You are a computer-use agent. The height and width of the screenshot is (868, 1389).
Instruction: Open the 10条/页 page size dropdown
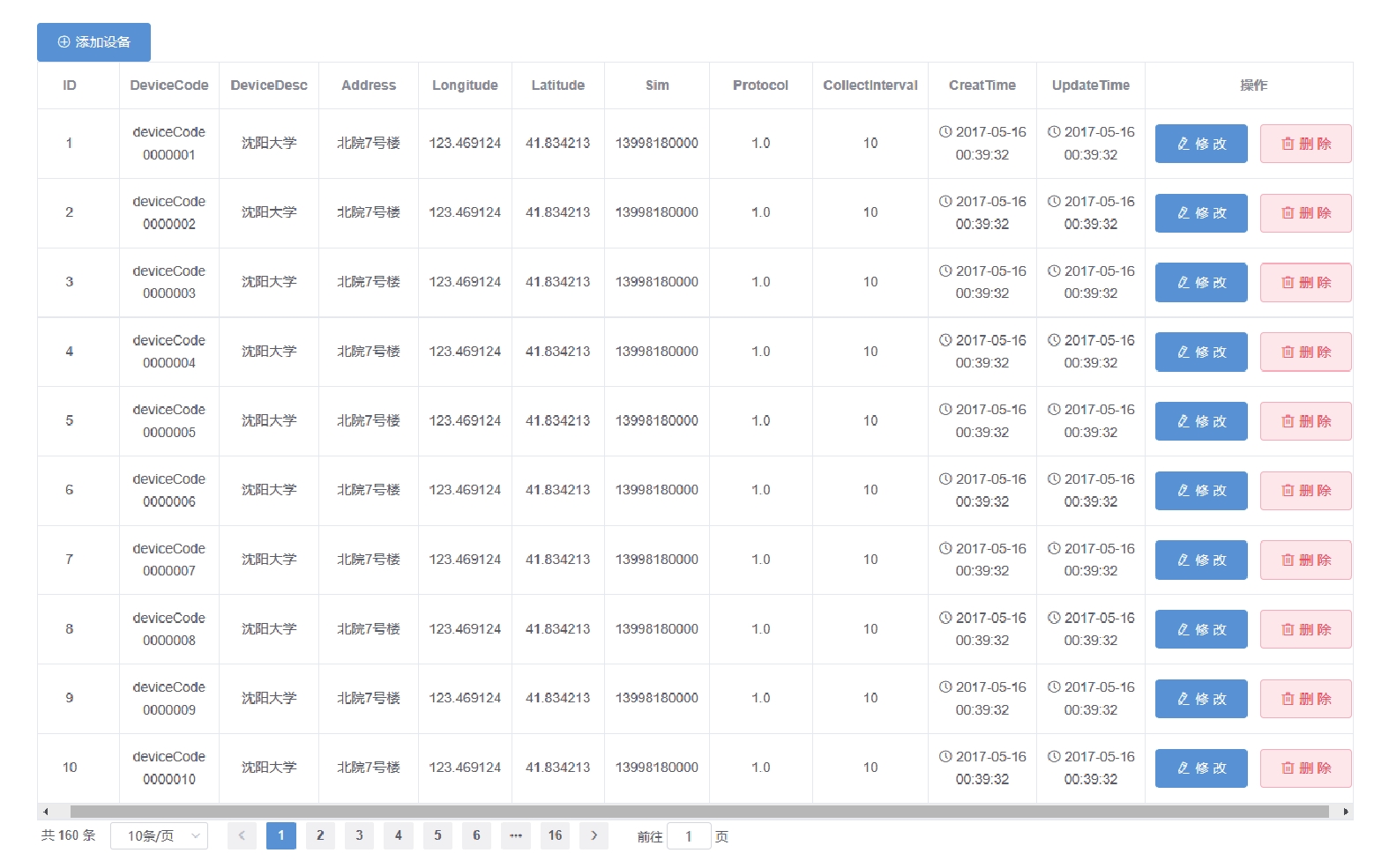[x=159, y=836]
